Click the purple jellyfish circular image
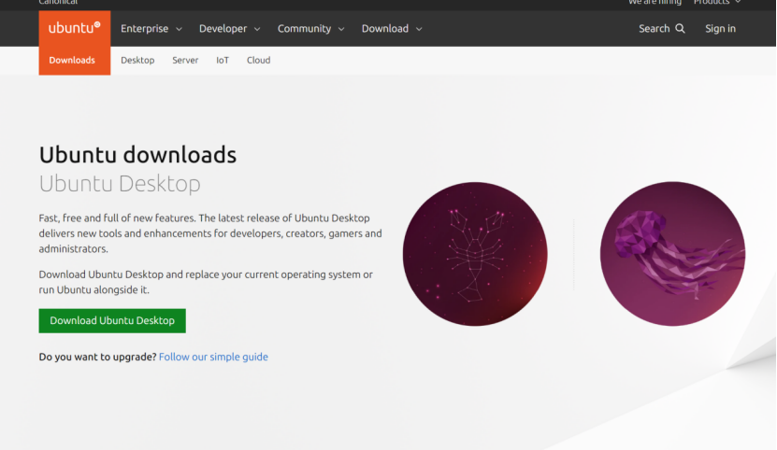The height and width of the screenshot is (450, 777). click(x=672, y=254)
